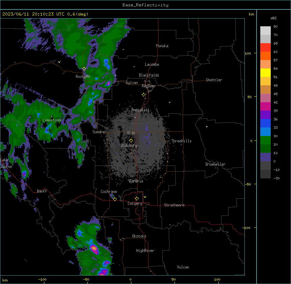Click the Limestone label
291x284 pixels.
[52, 120]
